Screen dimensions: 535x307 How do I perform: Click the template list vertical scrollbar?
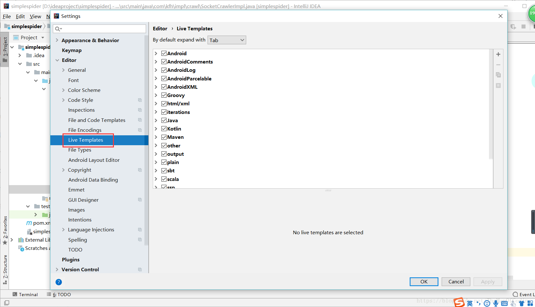coord(491,104)
